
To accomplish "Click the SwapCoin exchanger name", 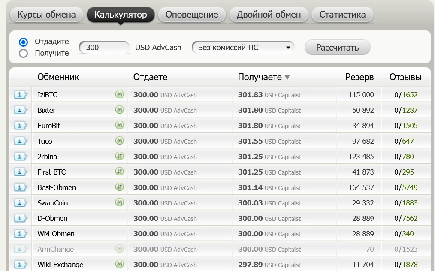I will point(52,203).
